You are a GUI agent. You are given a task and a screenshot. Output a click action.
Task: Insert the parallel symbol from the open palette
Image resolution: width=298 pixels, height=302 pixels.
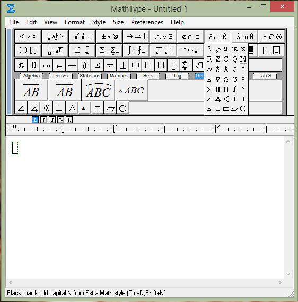[x=243, y=99]
